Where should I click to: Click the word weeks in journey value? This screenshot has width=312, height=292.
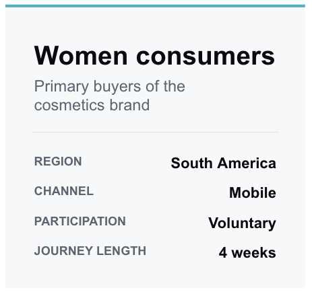pyautogui.click(x=254, y=253)
